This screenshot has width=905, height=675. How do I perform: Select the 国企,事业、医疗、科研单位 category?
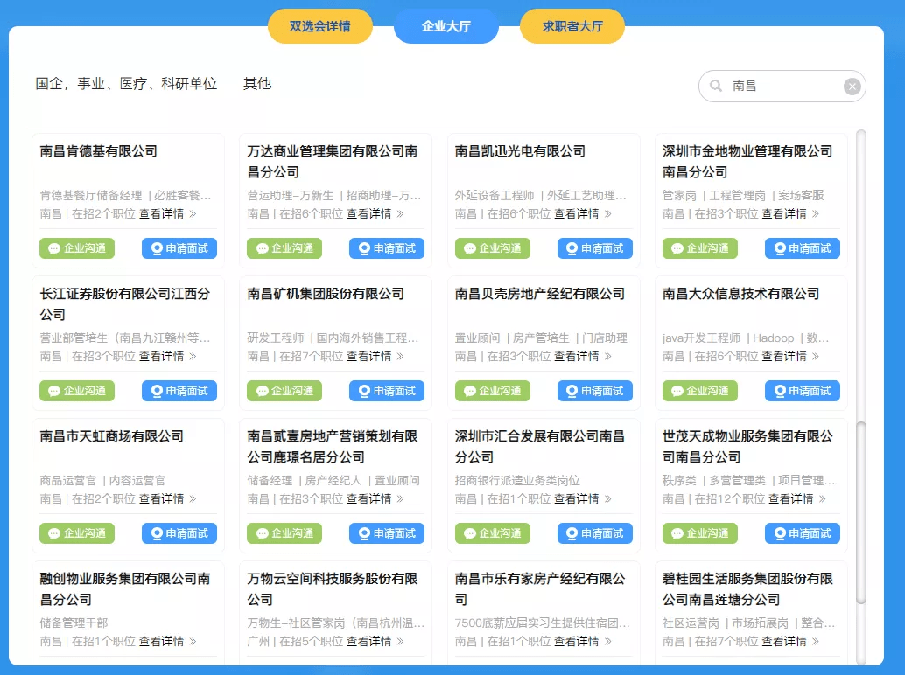pos(126,84)
